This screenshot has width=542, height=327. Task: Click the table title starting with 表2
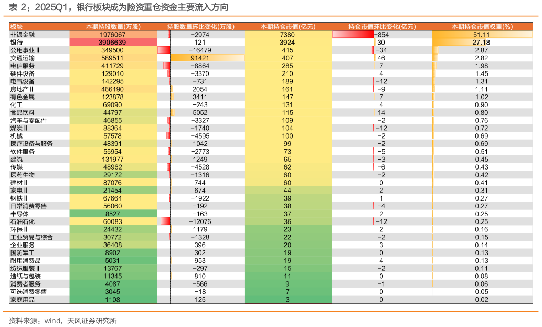point(118,8)
